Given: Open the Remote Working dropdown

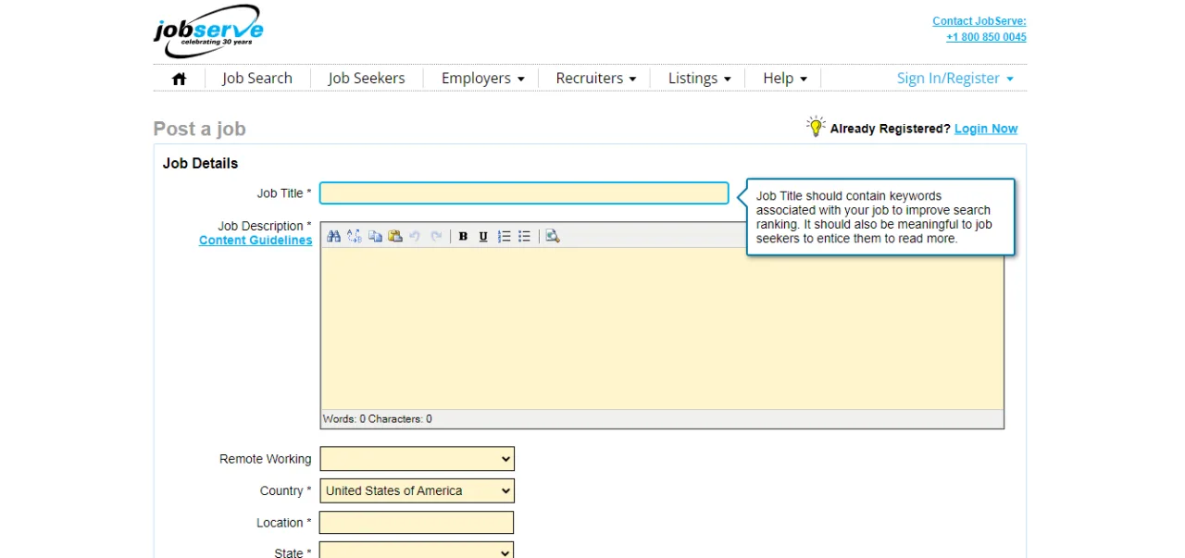Looking at the screenshot, I should coord(417,459).
